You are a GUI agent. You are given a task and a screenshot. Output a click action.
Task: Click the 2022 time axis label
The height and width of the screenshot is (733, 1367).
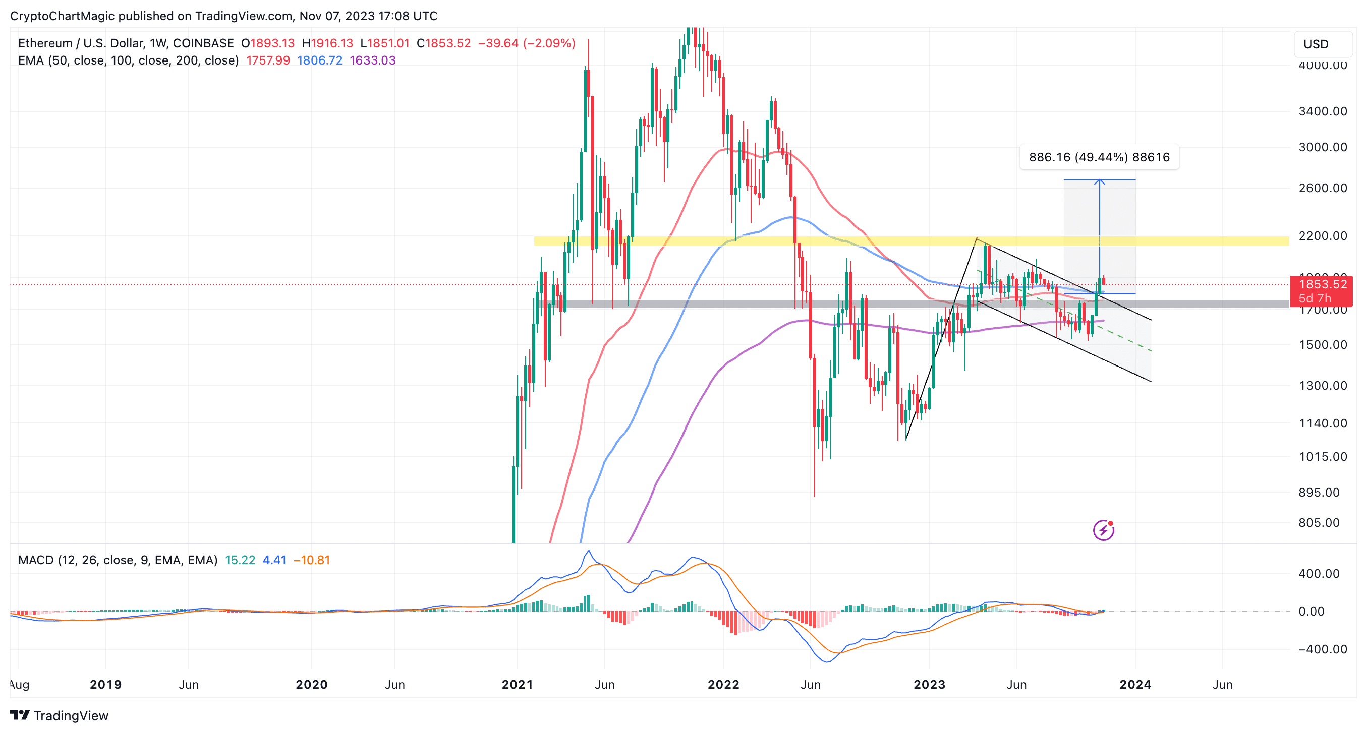pos(723,684)
